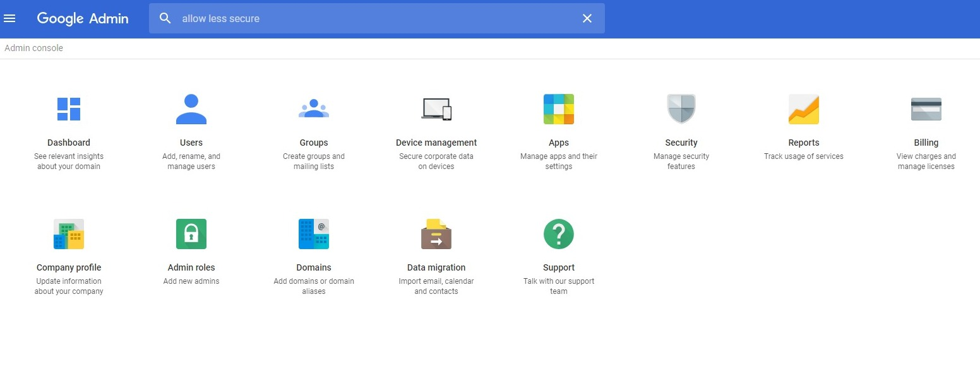The image size is (980, 374).
Task: Click the Company profile title
Action: (x=69, y=267)
